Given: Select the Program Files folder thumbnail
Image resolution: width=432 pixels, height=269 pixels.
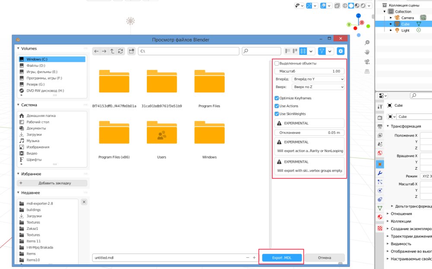Looking at the screenshot, I should pyautogui.click(x=210, y=82).
